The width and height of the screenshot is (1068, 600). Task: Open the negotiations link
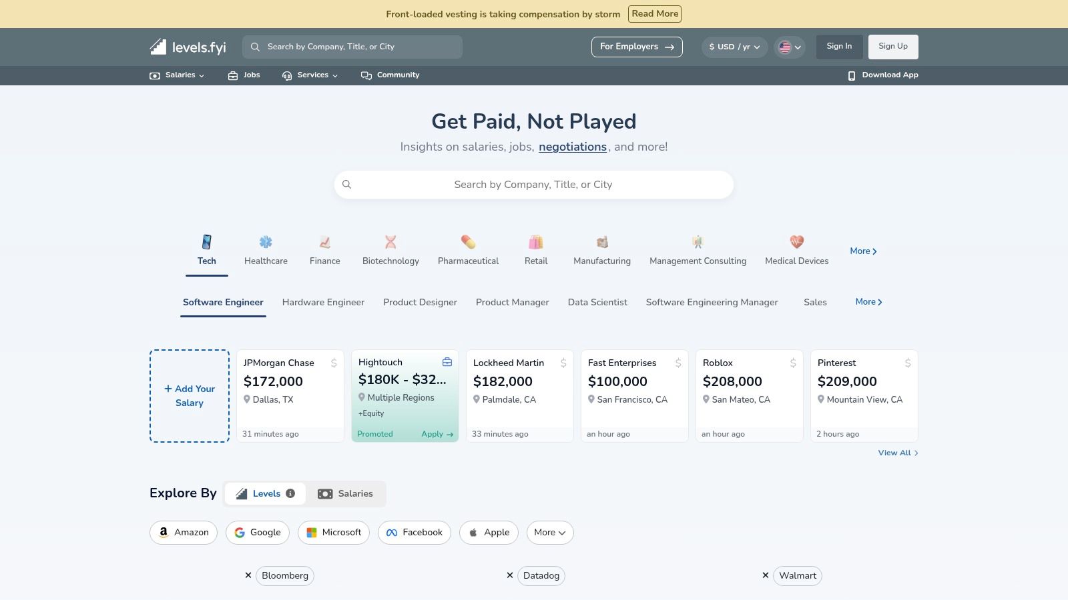(x=572, y=147)
